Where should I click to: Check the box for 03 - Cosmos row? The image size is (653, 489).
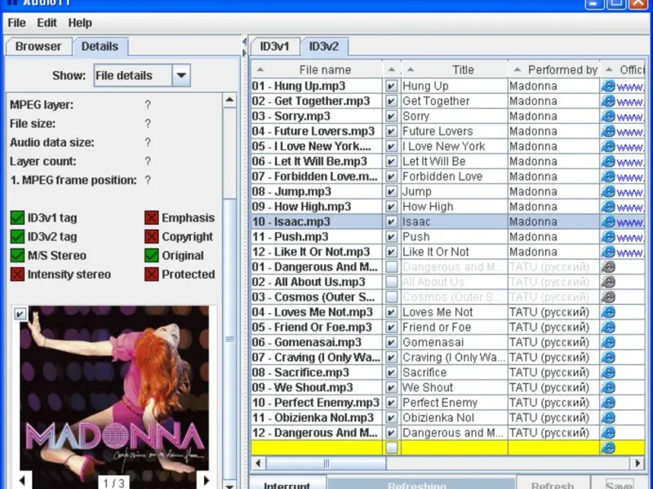tap(392, 297)
